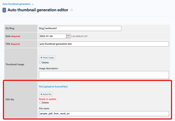The image size is (175, 121).
Task: Click the 'PDF file' row label
Action: coord(10,99)
